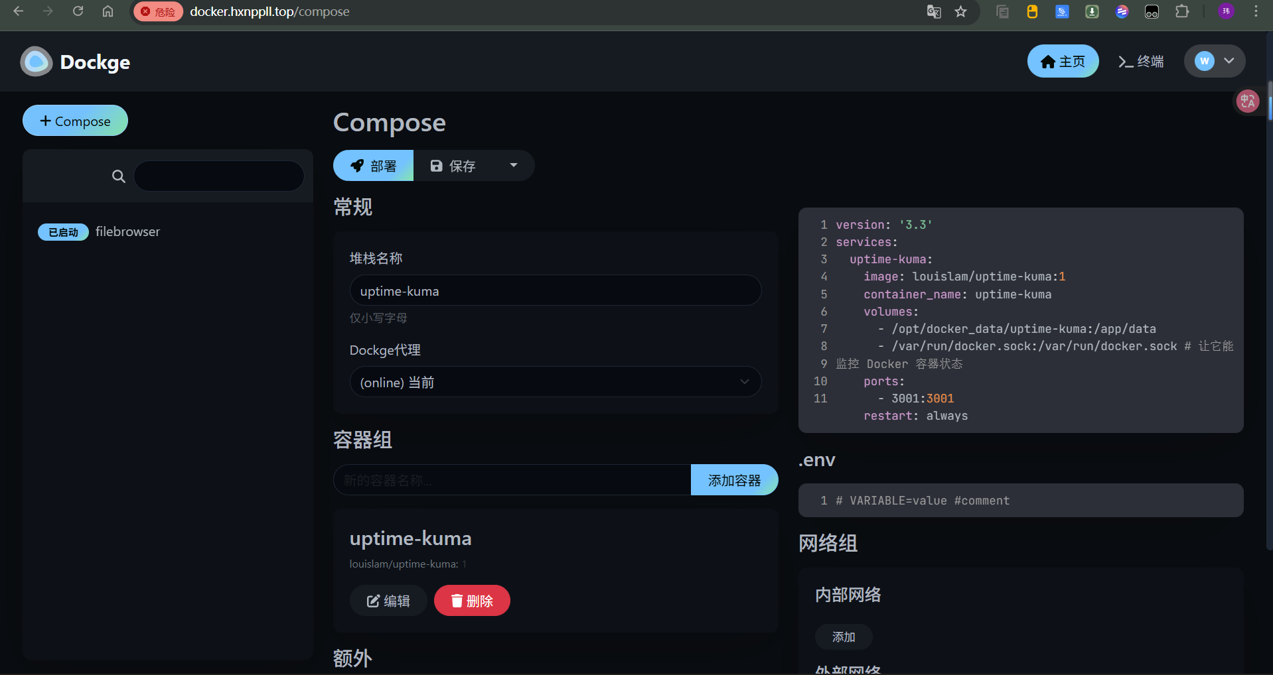Click the 'container_name: uptime-kuma' editor line

957,294
